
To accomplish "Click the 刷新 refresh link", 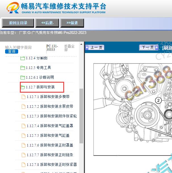I will pyautogui.click(x=167, y=48).
